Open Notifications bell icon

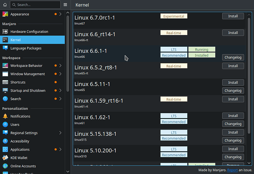5,116
